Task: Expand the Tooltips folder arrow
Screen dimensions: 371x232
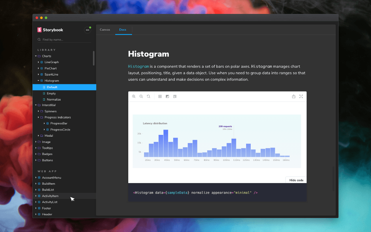Action: (x=36, y=148)
